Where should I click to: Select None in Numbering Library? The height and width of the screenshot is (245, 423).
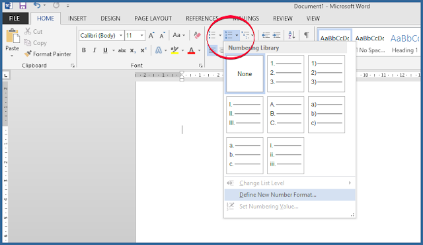click(245, 73)
